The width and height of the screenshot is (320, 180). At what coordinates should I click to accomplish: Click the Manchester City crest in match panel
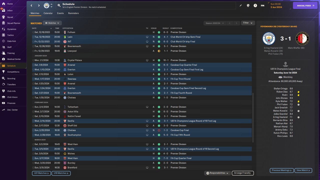[x=269, y=38]
